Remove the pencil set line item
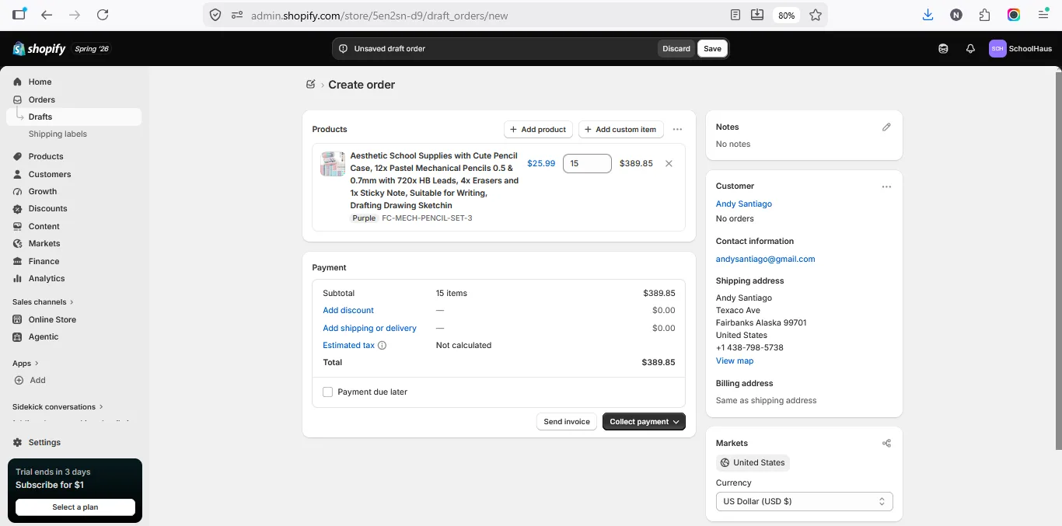Screen dimensions: 1062x526 pyautogui.click(x=669, y=163)
